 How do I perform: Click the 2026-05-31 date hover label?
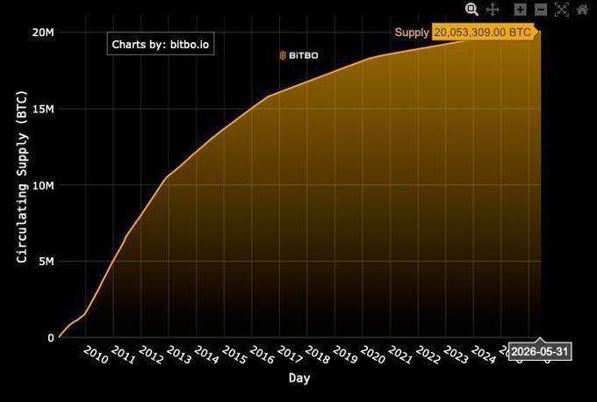coord(540,351)
